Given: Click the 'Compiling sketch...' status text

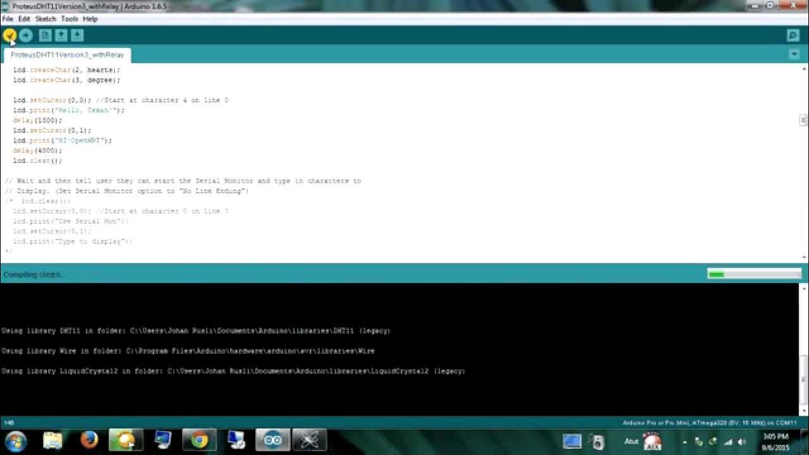Looking at the screenshot, I should 33,274.
